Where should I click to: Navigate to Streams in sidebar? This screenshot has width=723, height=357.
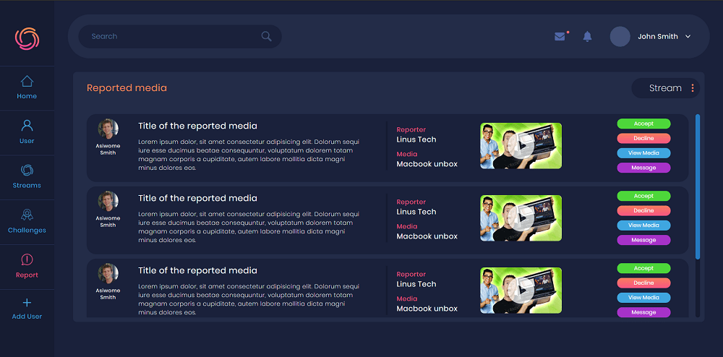(x=27, y=177)
